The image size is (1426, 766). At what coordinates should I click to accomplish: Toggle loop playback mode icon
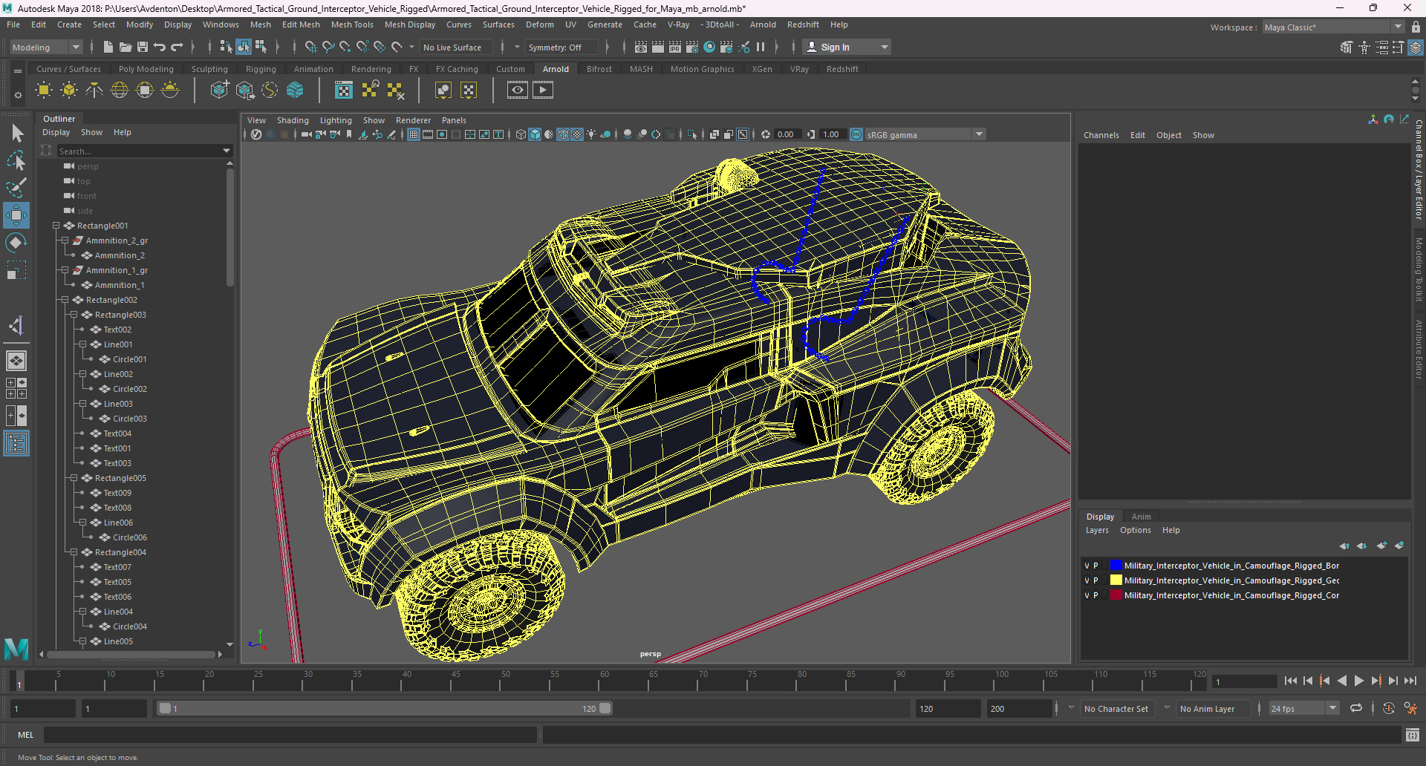[x=1356, y=709]
